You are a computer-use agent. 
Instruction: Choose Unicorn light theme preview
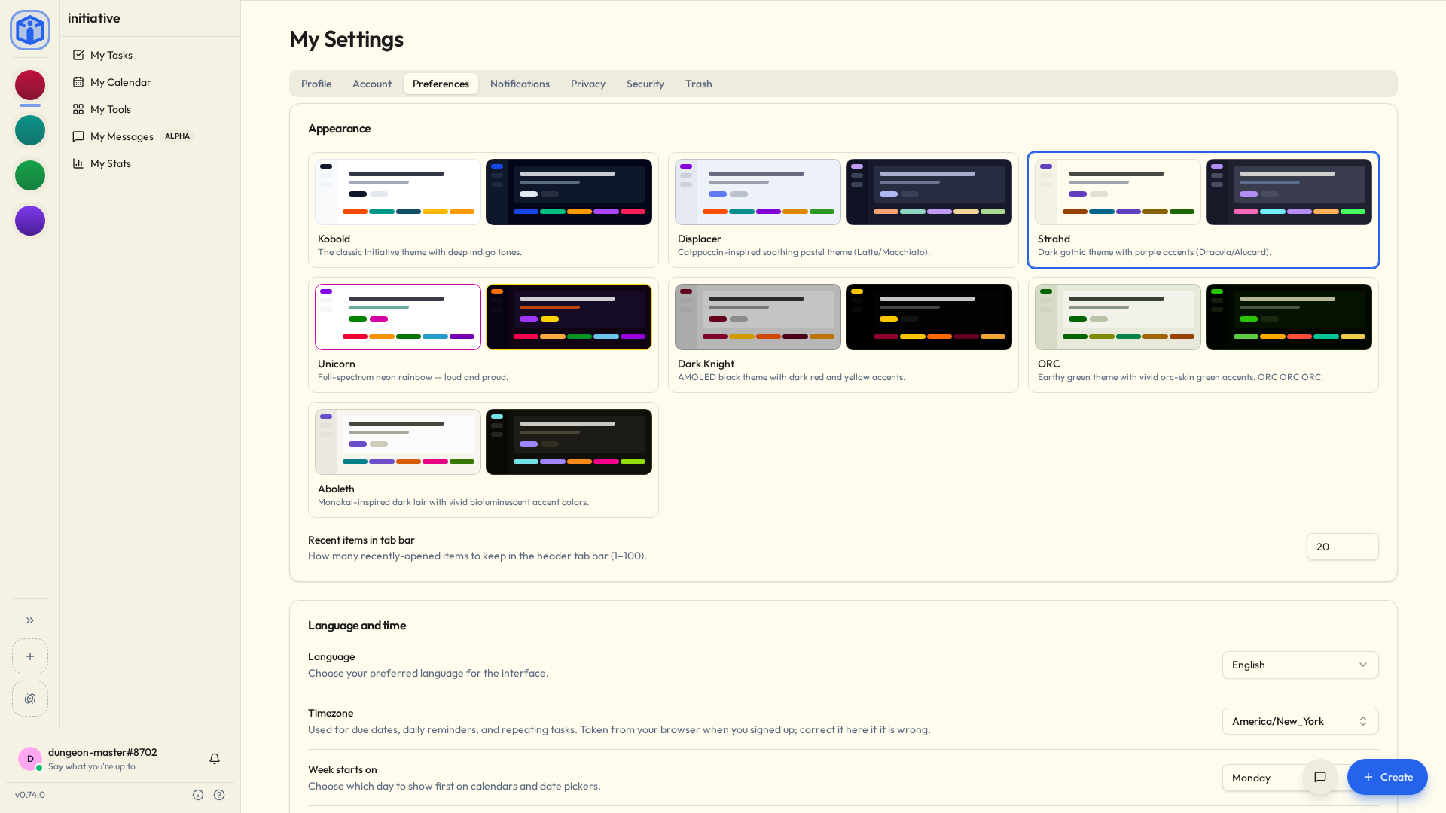tap(398, 317)
